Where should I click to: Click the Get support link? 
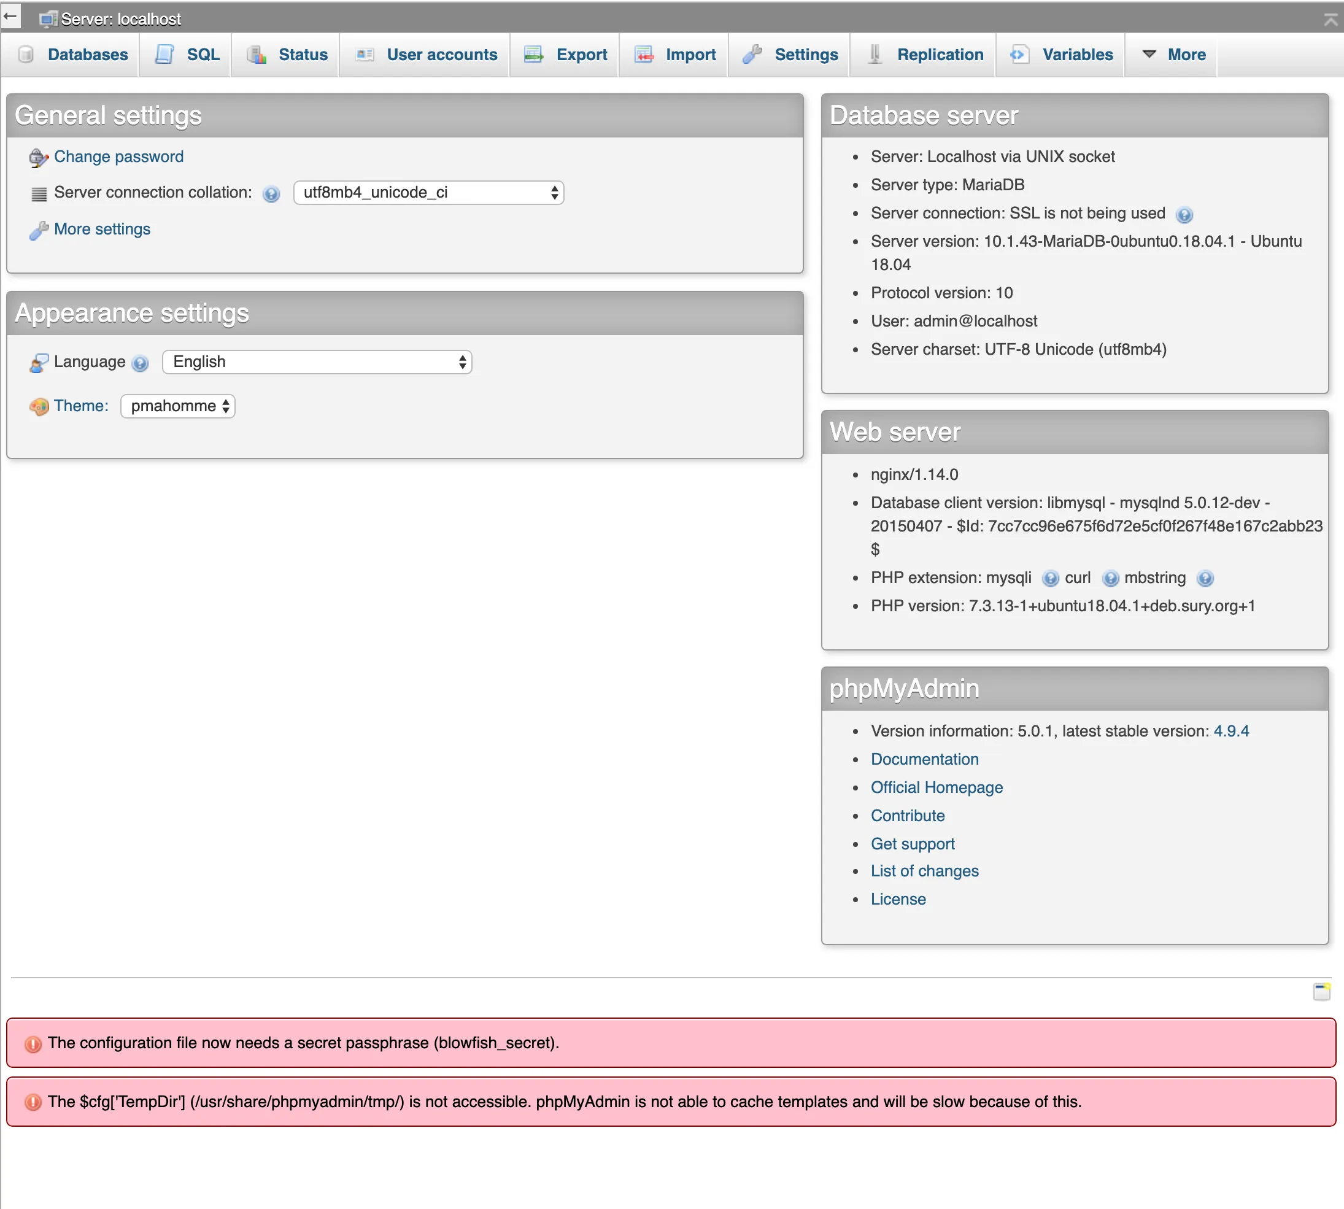coord(913,844)
